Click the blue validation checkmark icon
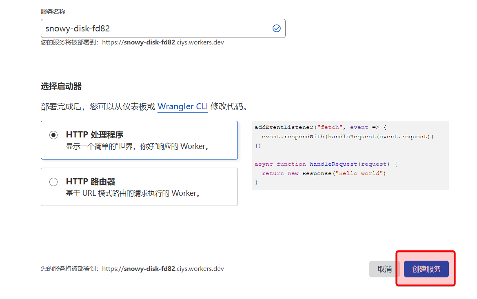The width and height of the screenshot is (477, 299). coord(276,29)
